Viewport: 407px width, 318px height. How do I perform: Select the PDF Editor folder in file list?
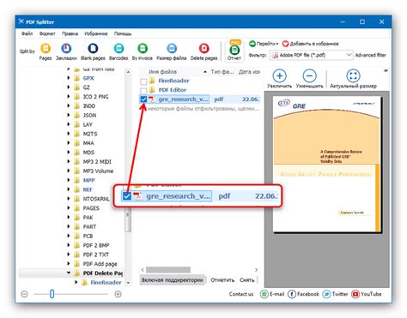point(173,90)
